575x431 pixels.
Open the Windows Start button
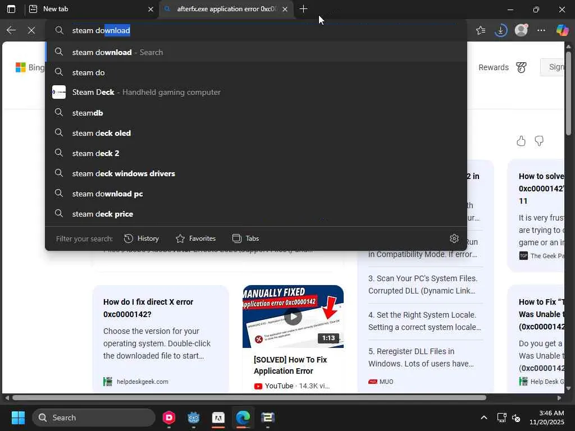[x=18, y=418]
